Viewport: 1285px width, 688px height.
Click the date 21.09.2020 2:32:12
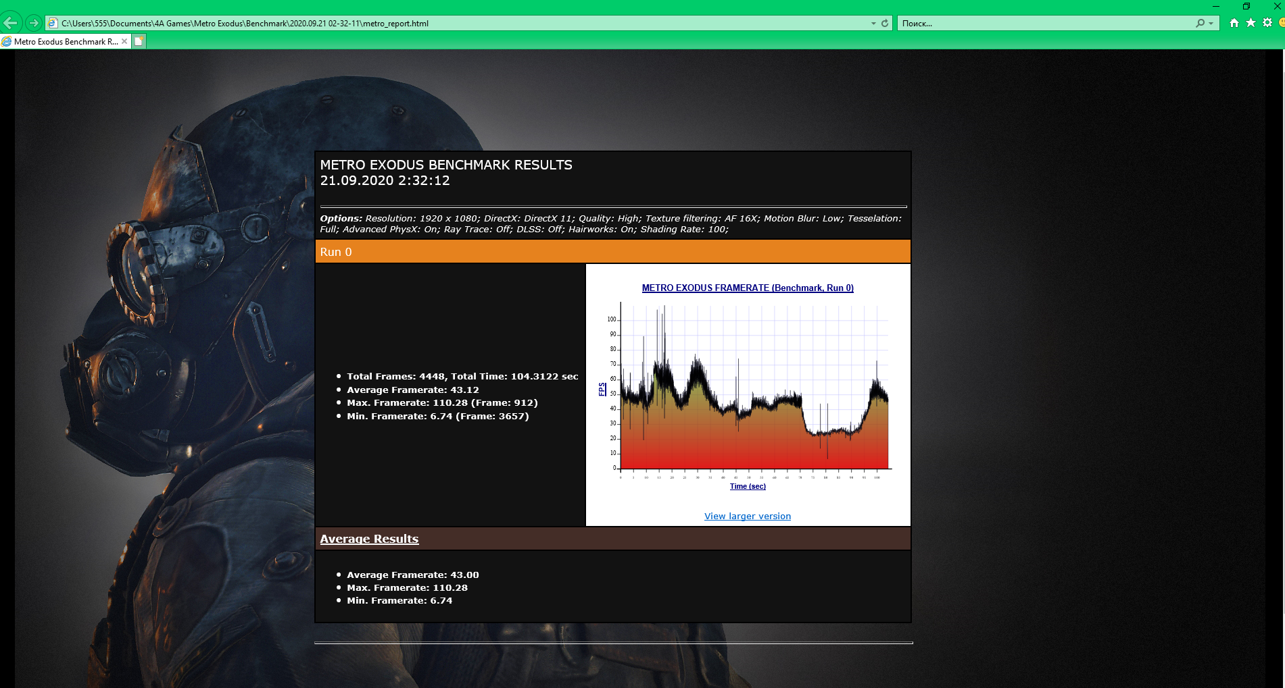(x=385, y=180)
